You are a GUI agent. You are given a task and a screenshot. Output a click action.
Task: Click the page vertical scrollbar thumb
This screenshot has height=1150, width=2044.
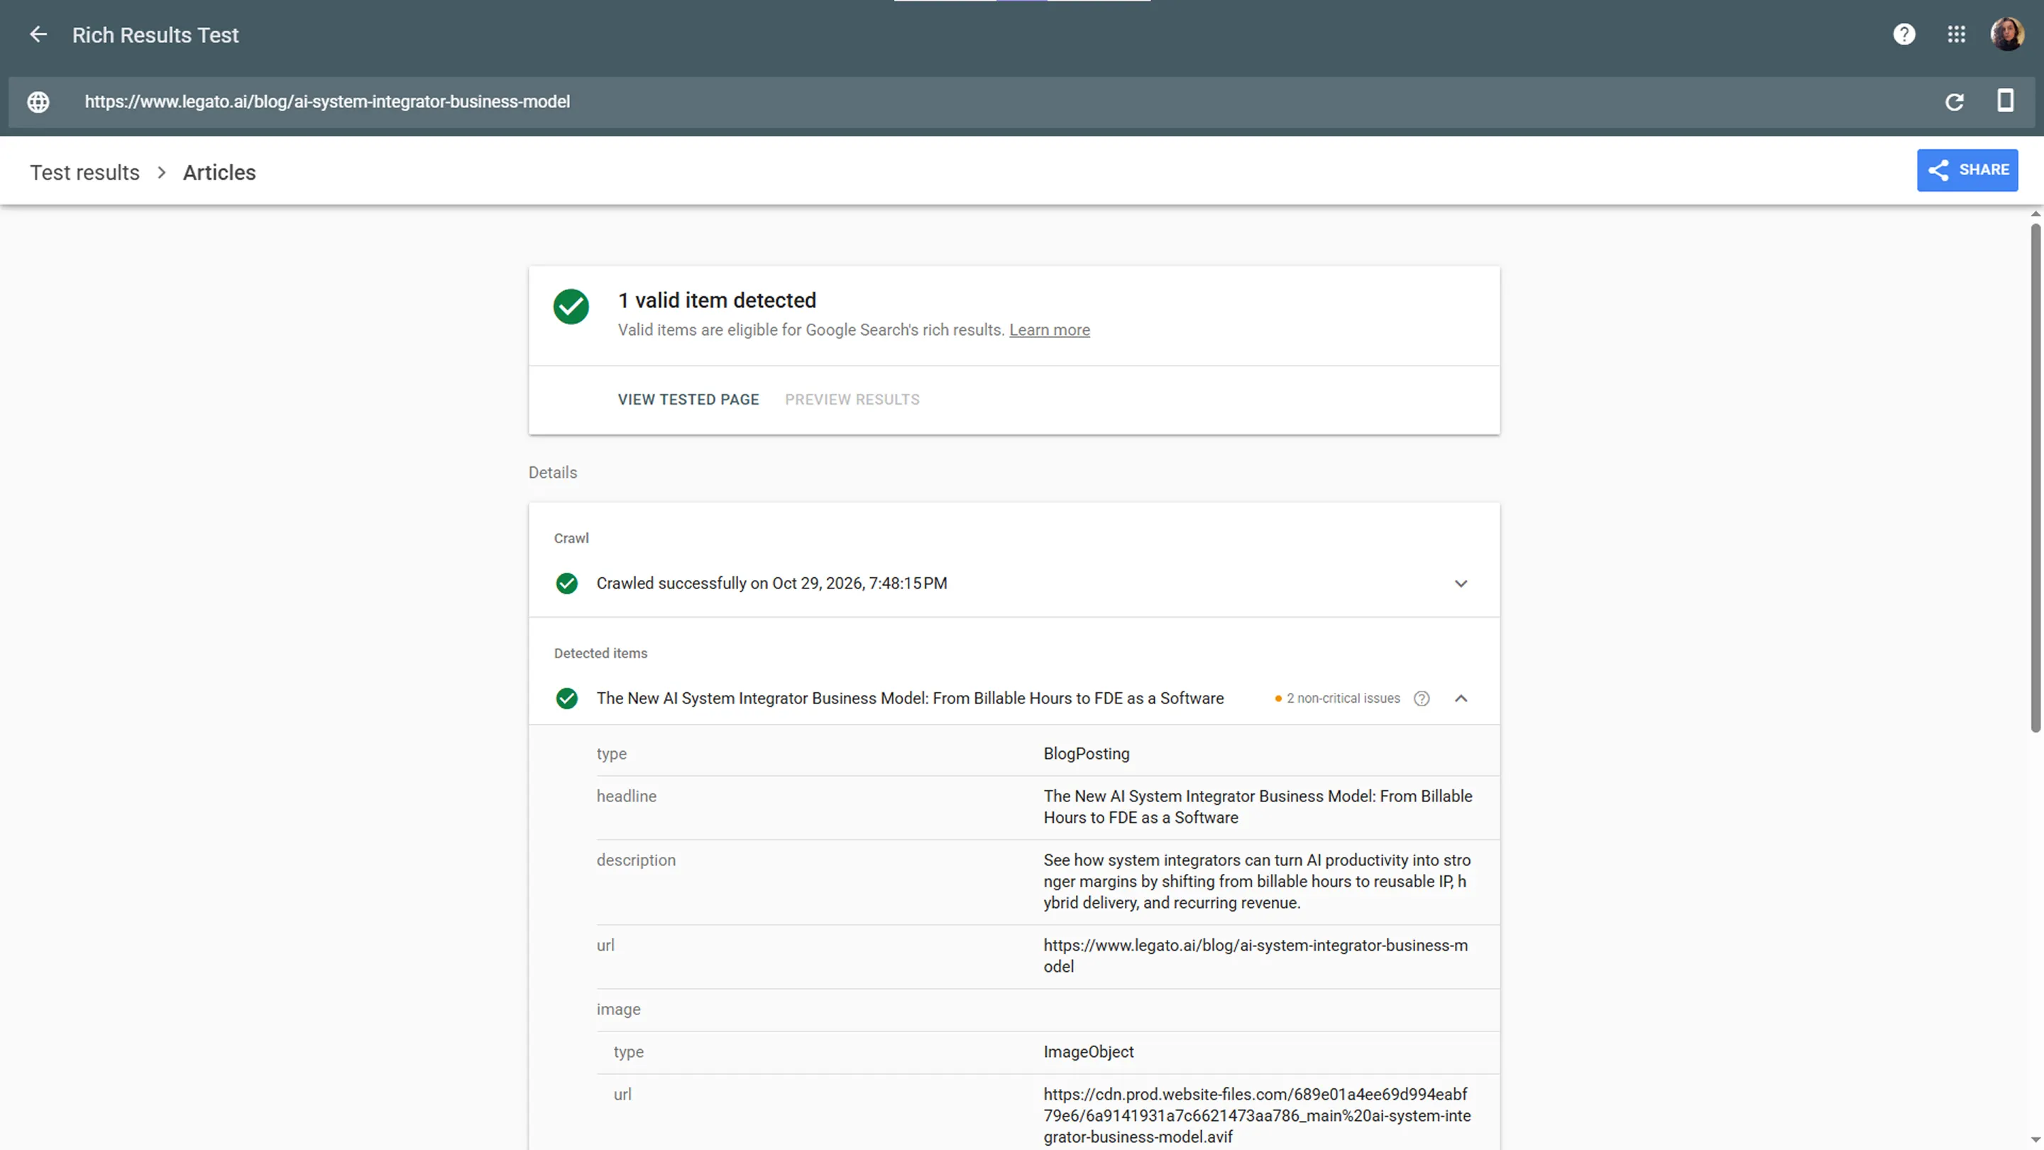click(x=2035, y=476)
